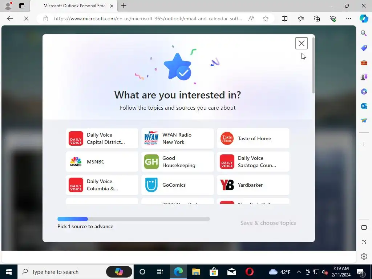The height and width of the screenshot is (279, 372).
Task: Pick the Taste of Home source card
Action: pyautogui.click(x=253, y=138)
